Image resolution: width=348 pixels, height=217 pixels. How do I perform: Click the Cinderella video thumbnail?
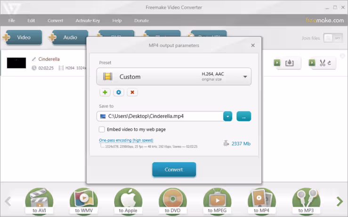pyautogui.click(x=16, y=63)
